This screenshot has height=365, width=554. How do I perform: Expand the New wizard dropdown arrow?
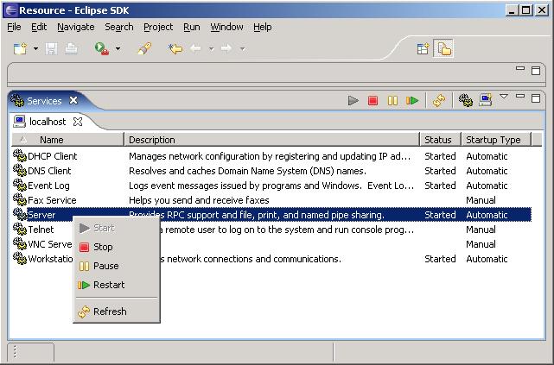tap(35, 49)
